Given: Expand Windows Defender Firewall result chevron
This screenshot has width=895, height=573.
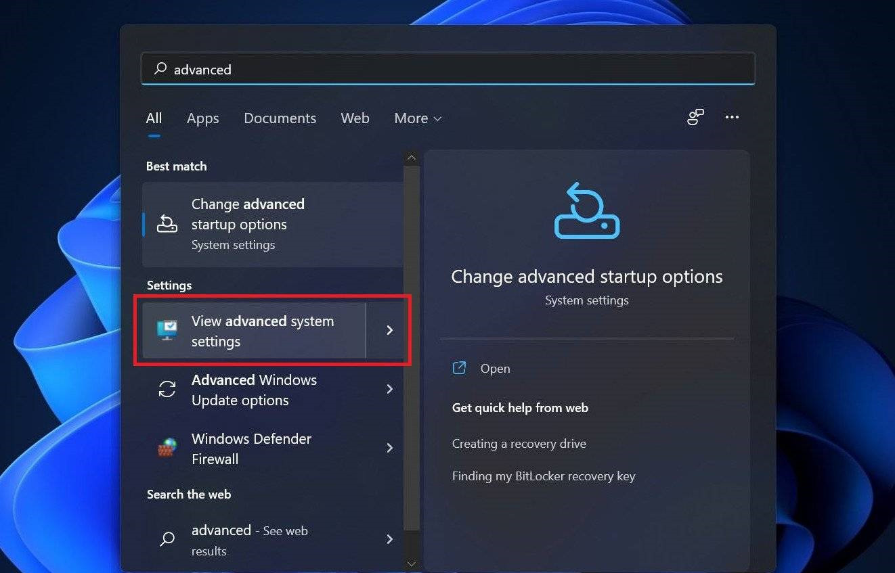Looking at the screenshot, I should [389, 448].
